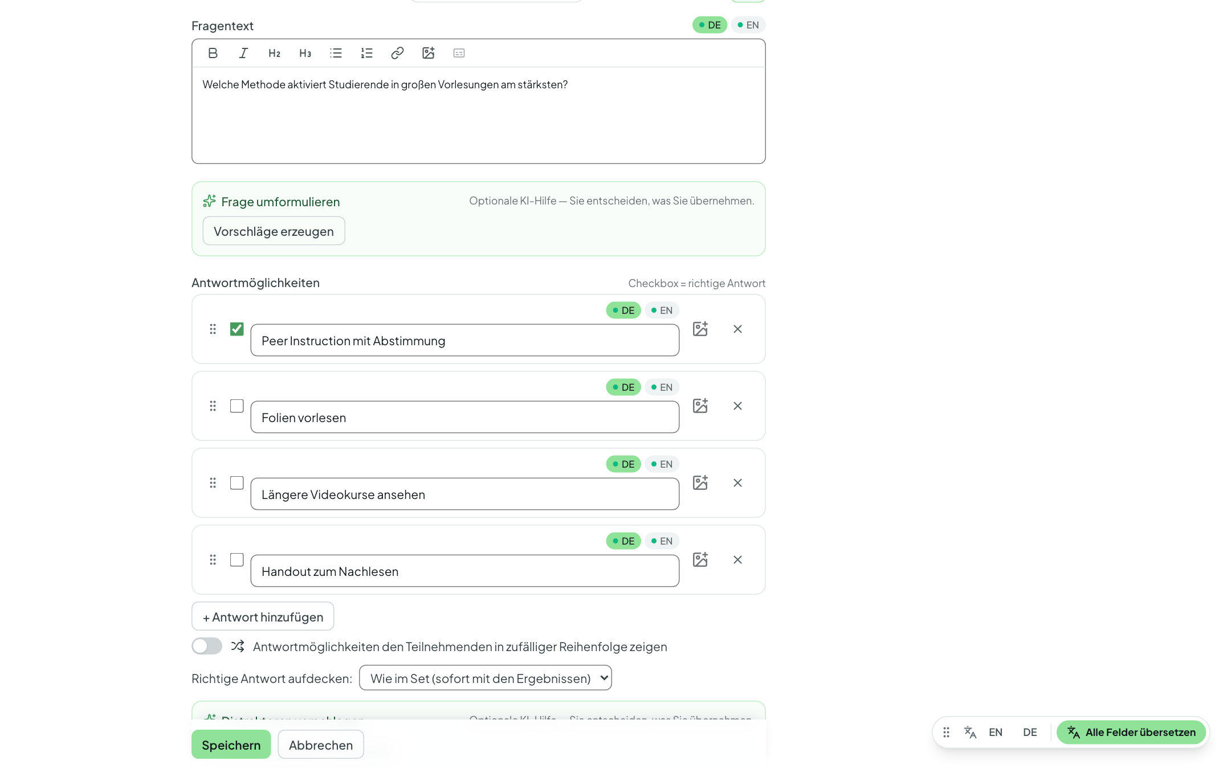Set heading level H3
Viewport: 1231px width, 769px height.
305,53
